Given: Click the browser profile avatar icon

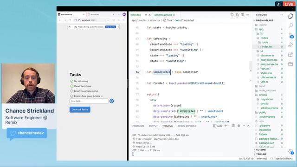Looking at the screenshot, I should [x=124, y=14].
